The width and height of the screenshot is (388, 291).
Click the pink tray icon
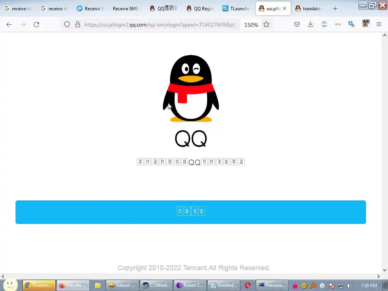pyautogui.click(x=295, y=286)
